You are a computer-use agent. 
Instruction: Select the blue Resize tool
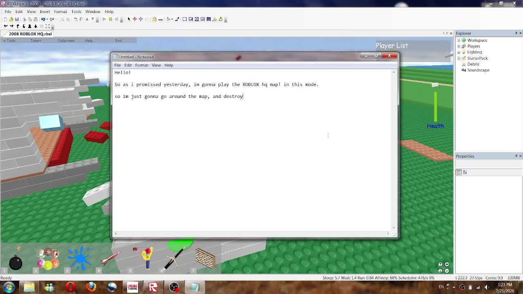(x=141, y=19)
